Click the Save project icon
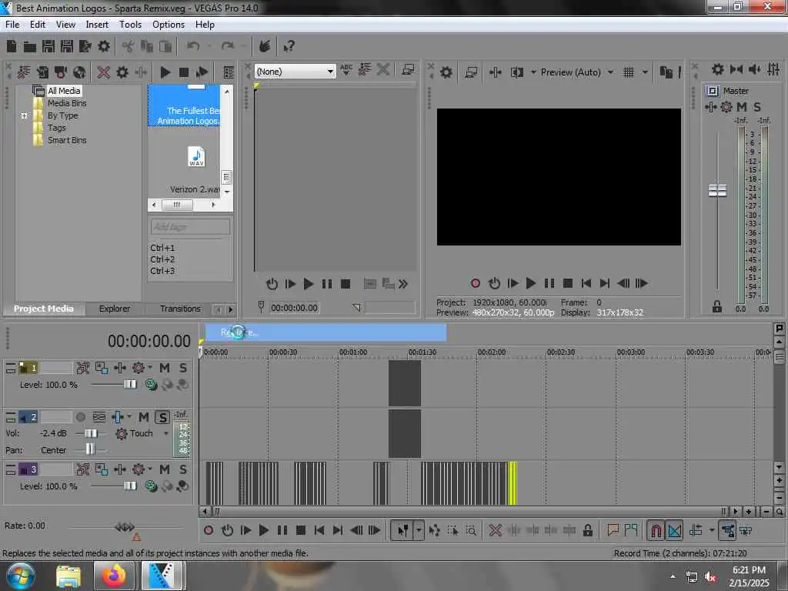The width and height of the screenshot is (788, 591). (48, 47)
